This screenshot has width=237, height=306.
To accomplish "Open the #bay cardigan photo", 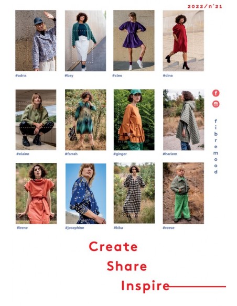I will point(85,40).
